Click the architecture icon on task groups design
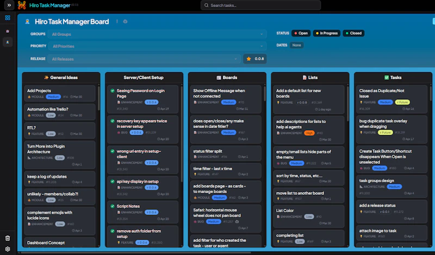Image resolution: width=435 pixels, height=255 pixels. pos(362,187)
